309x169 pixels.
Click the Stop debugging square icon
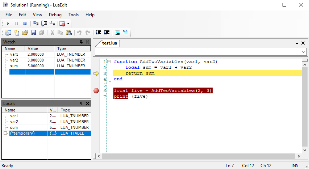point(25,24)
